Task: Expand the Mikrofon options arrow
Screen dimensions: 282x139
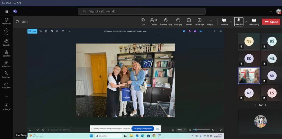Action: (246, 22)
